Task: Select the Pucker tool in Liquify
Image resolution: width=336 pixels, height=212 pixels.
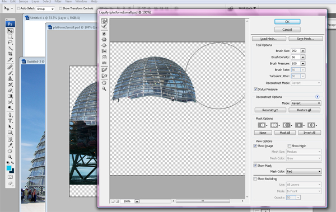Action: click(104, 39)
